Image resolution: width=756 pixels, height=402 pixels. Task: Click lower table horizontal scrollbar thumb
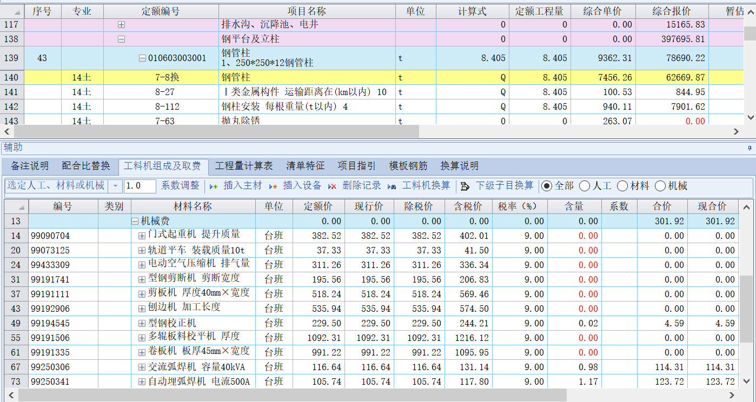292,396
